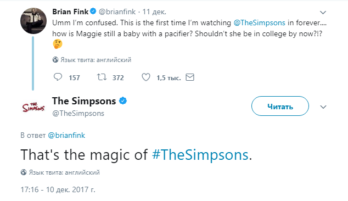Click the Brian Fink display name
Image resolution: width=348 pixels, height=201 pixels.
[x=70, y=12]
